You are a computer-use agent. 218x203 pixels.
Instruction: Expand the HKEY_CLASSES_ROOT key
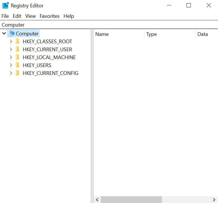pos(11,41)
